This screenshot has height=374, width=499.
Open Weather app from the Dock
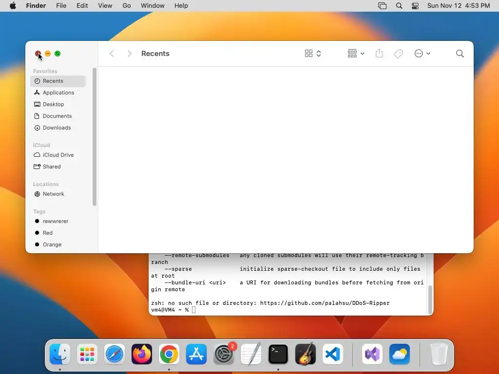click(400, 354)
